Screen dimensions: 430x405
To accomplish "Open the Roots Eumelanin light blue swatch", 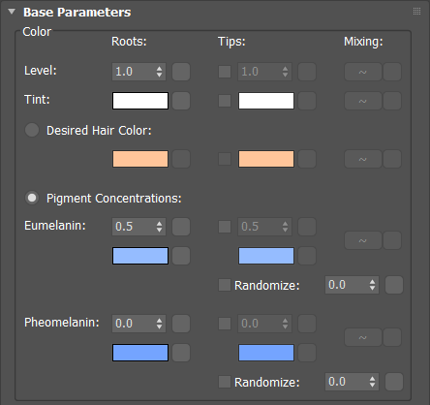I will tap(140, 256).
